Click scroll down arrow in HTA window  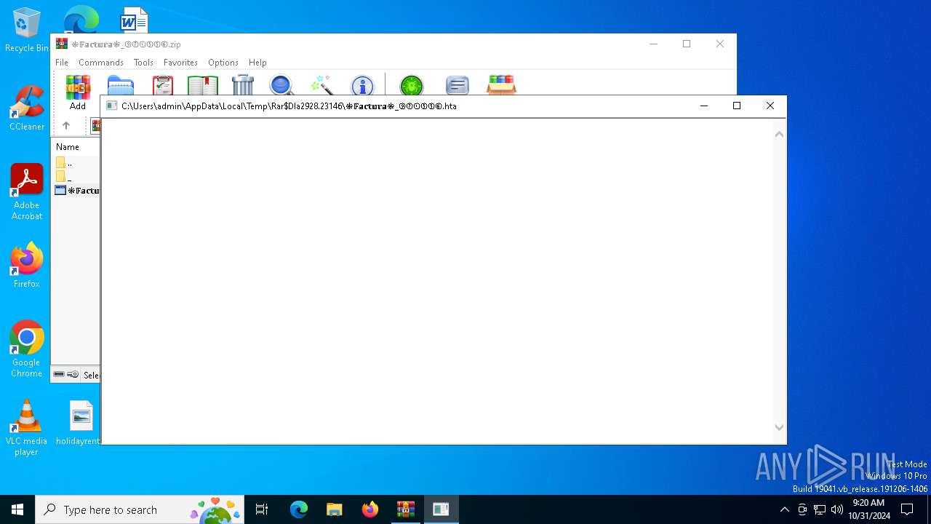click(x=779, y=428)
